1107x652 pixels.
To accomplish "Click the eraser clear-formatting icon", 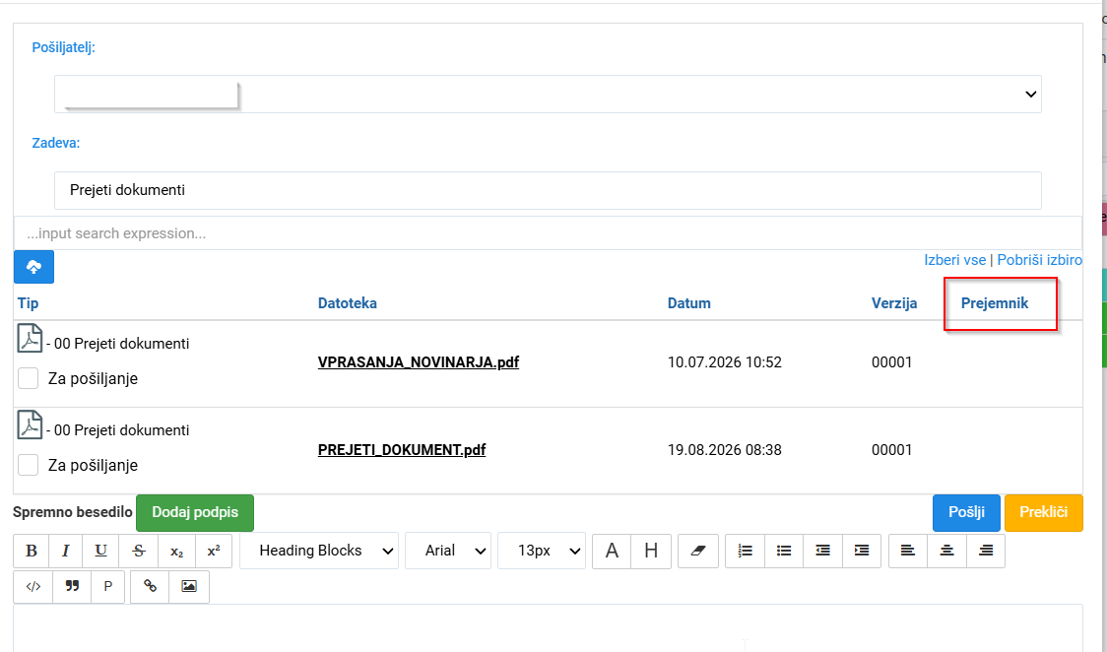I will click(x=698, y=551).
